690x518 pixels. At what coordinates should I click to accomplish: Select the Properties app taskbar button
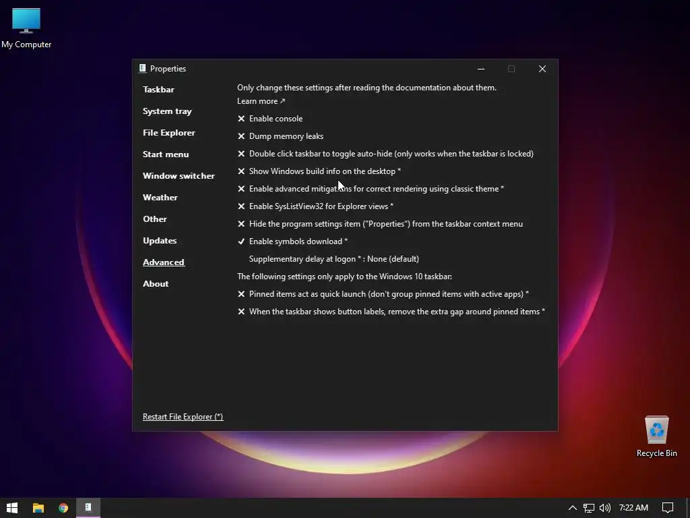click(88, 508)
